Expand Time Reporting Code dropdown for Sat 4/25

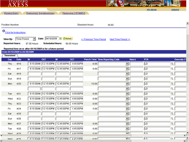coord(127,114)
